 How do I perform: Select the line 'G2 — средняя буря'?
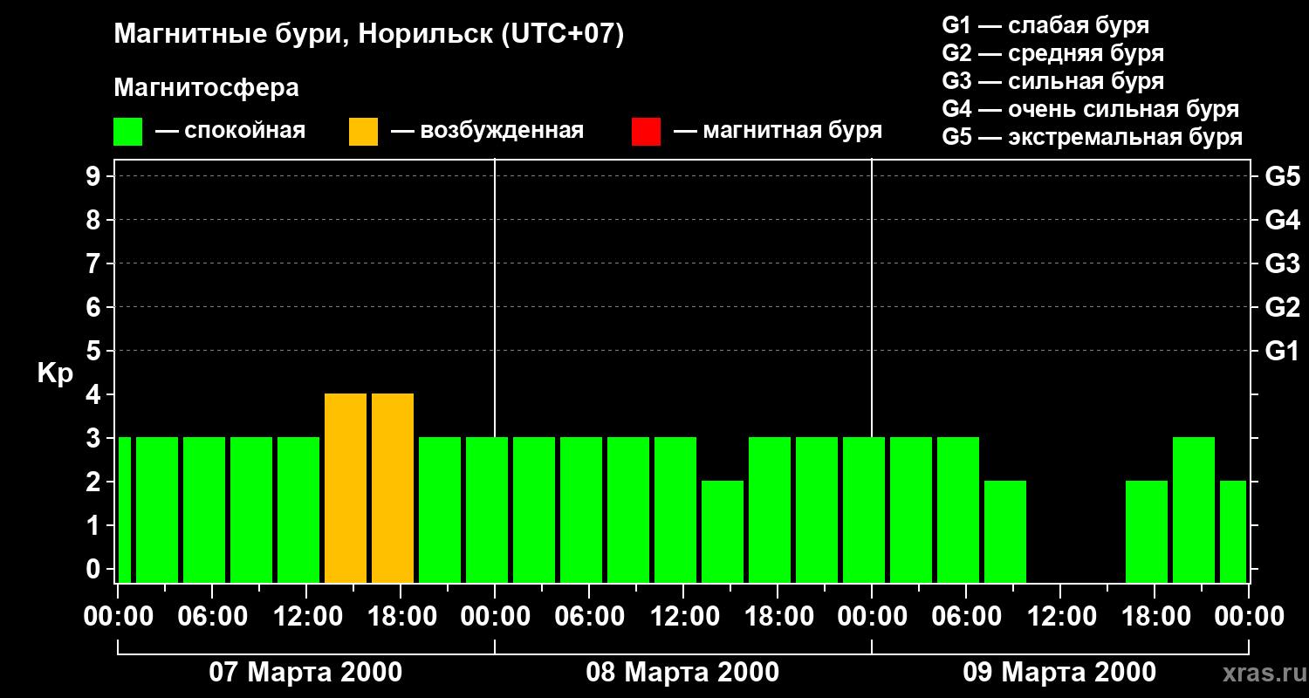(1053, 53)
